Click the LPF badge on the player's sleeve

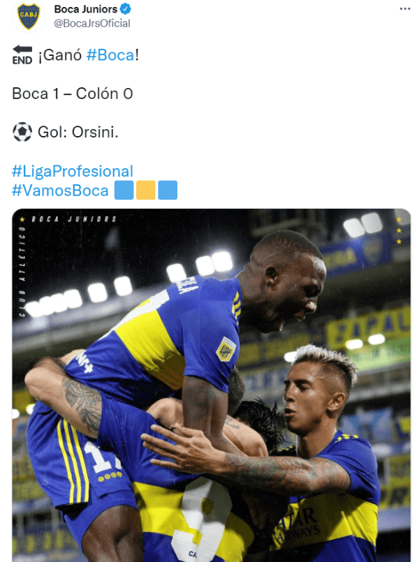tap(226, 349)
